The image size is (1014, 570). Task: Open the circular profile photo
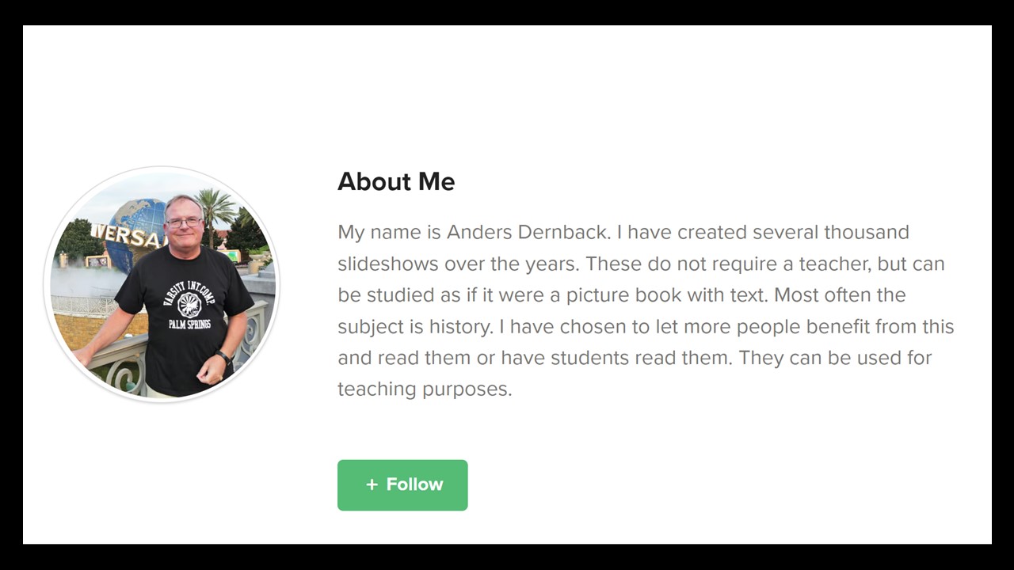point(162,284)
